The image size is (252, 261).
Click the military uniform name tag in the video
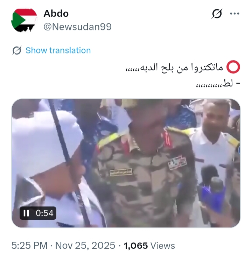coord(121,172)
